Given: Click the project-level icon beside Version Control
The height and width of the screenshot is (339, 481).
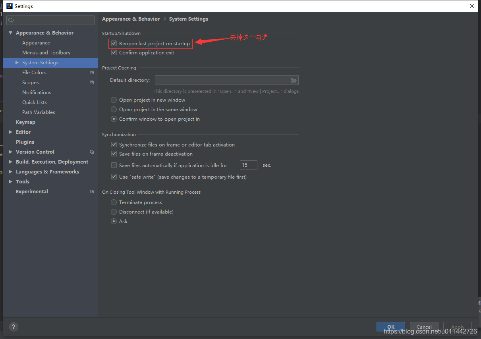Looking at the screenshot, I should 92,152.
